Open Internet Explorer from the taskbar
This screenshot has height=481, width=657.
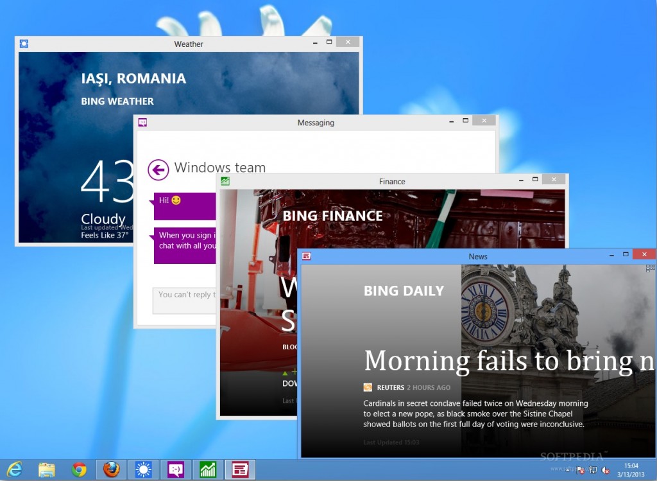(15, 469)
